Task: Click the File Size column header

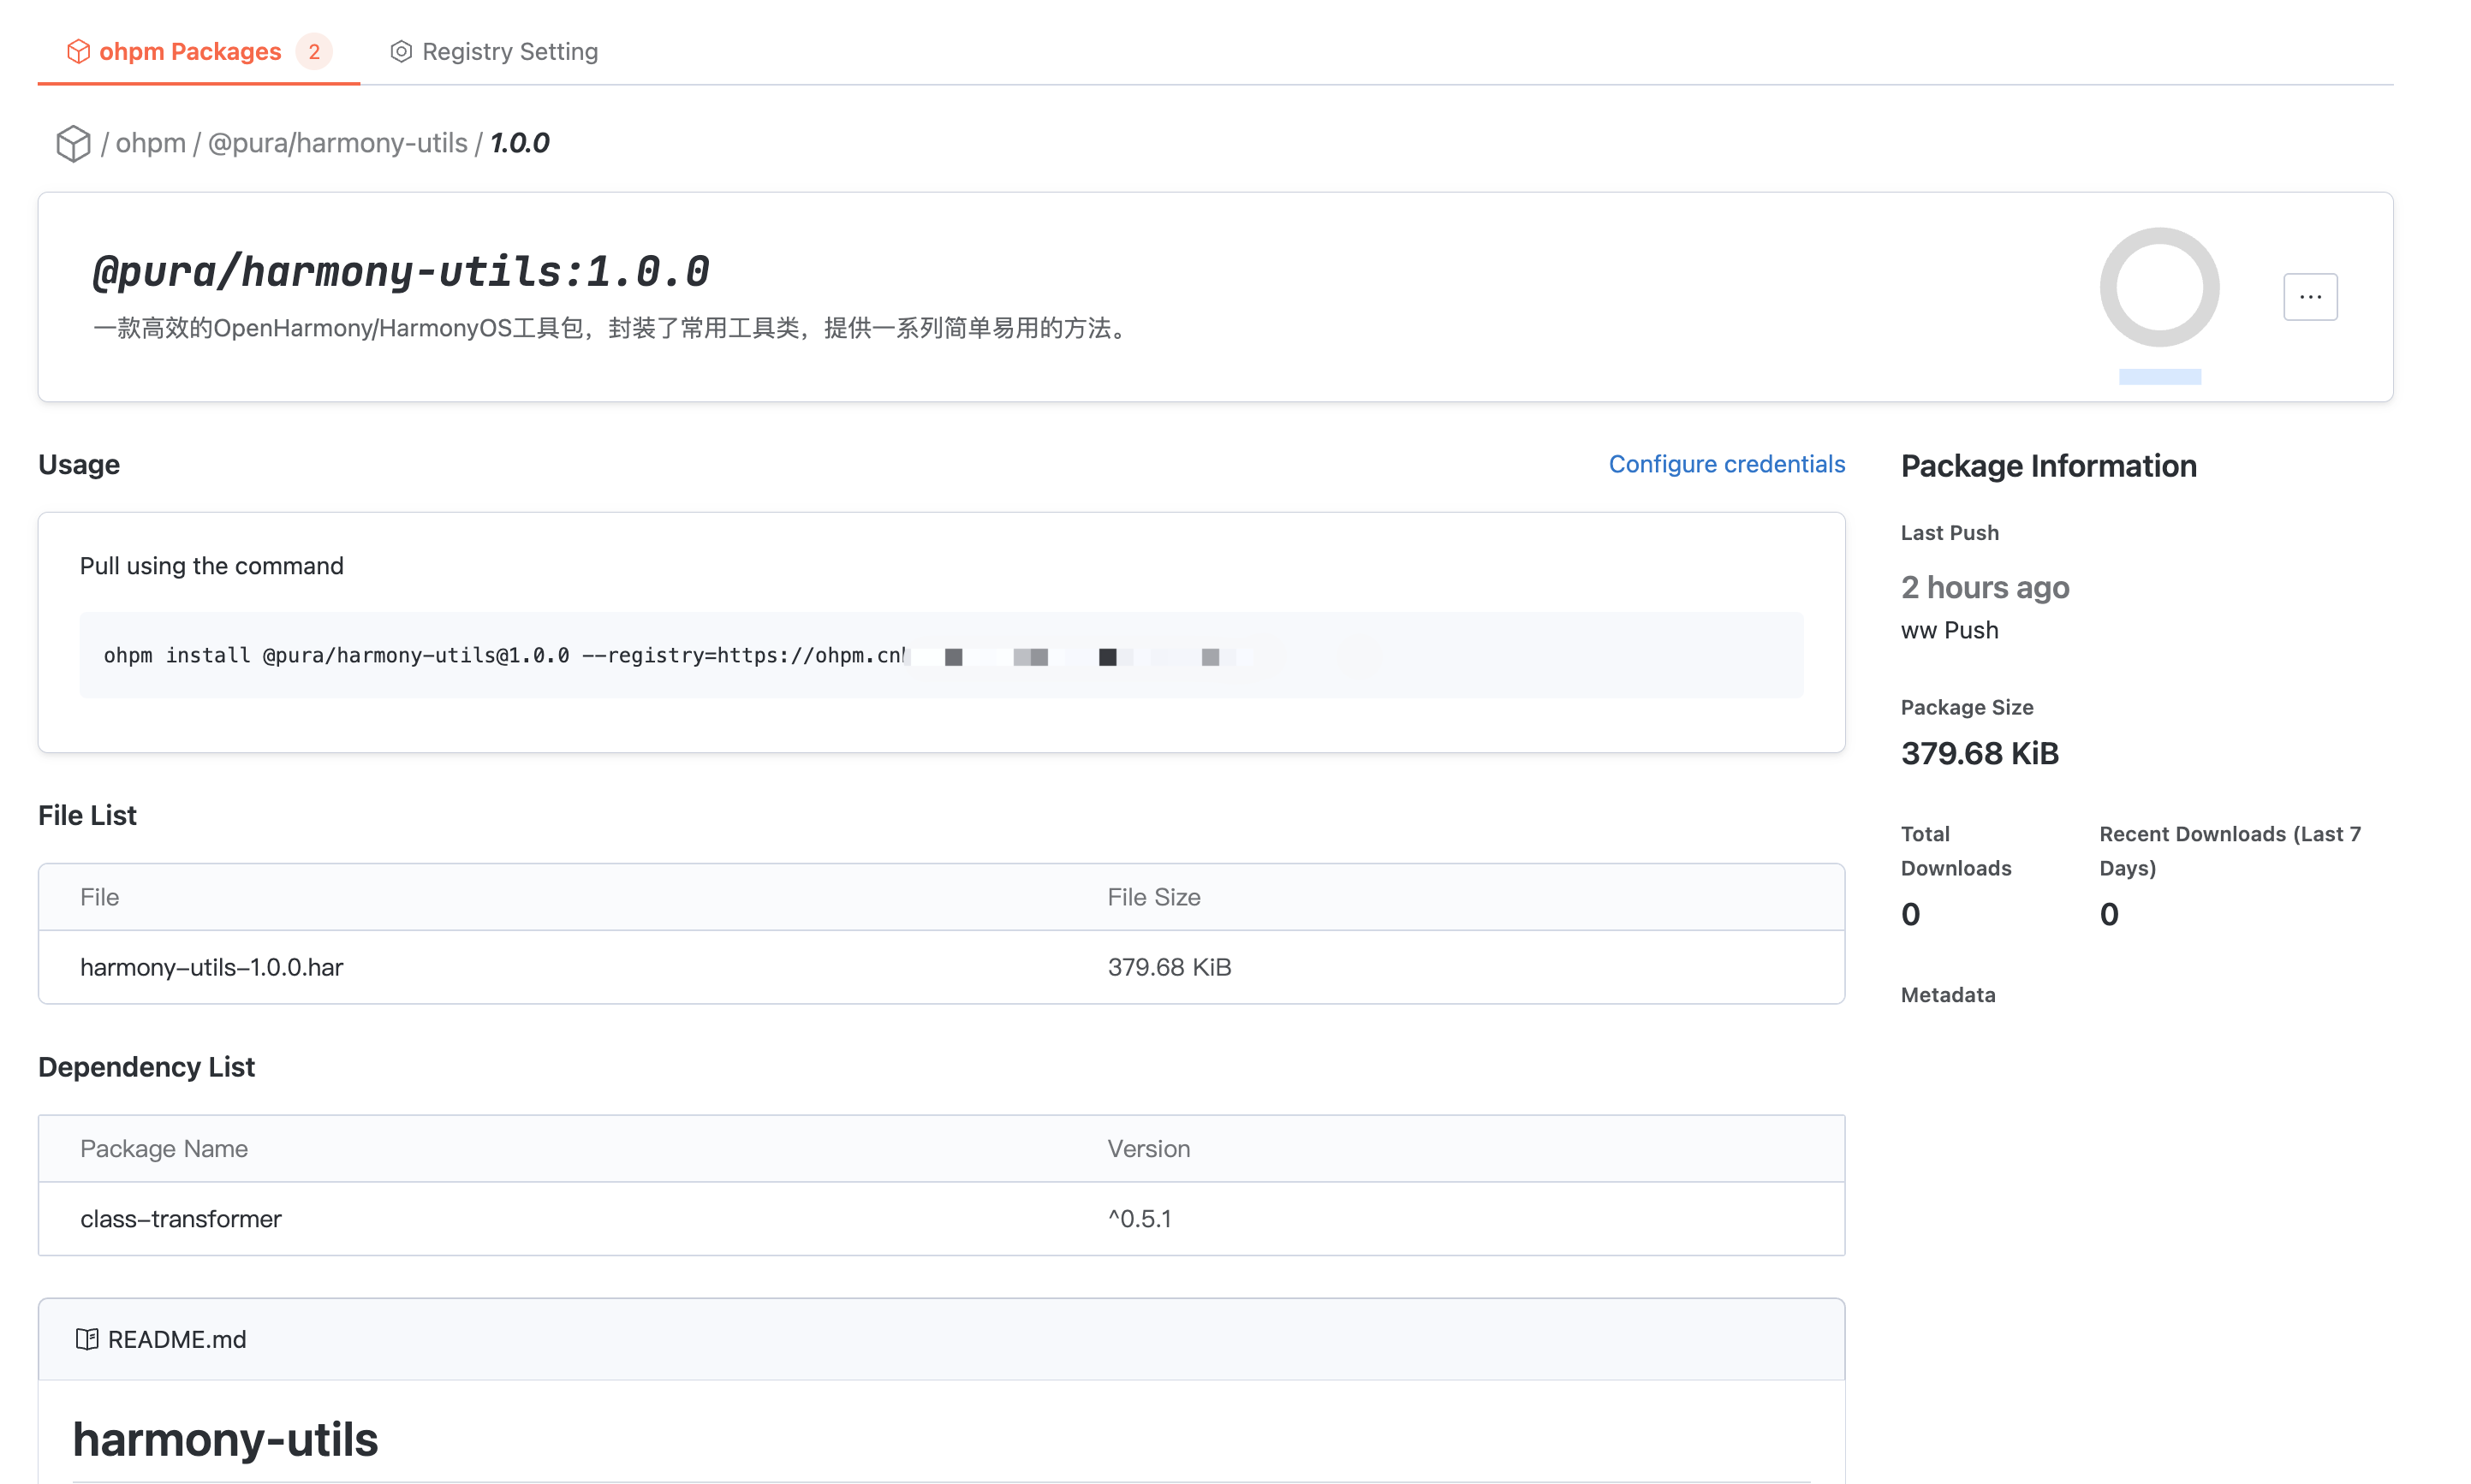Action: coord(1152,897)
